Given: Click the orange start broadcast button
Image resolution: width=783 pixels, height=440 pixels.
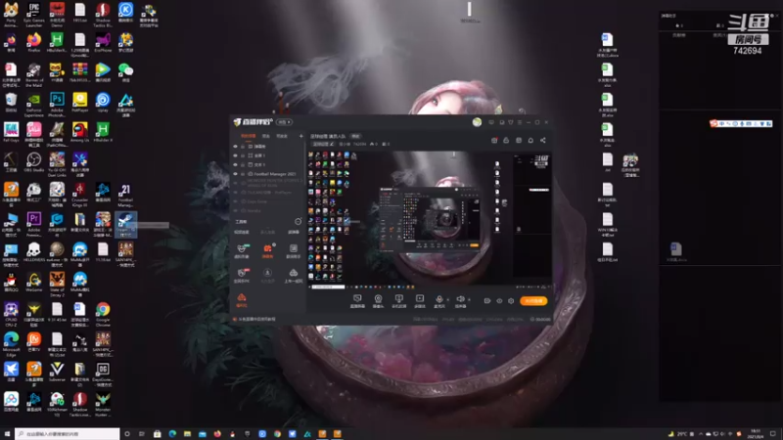Looking at the screenshot, I should pos(533,301).
